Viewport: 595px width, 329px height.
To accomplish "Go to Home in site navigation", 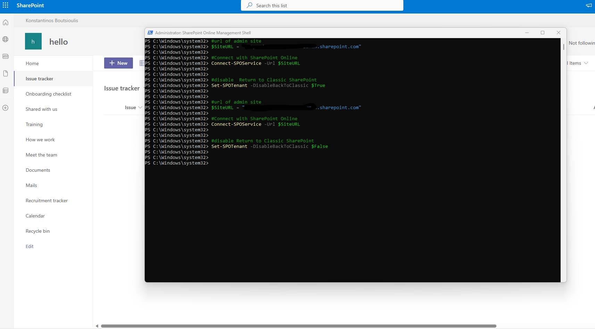I will [32, 63].
